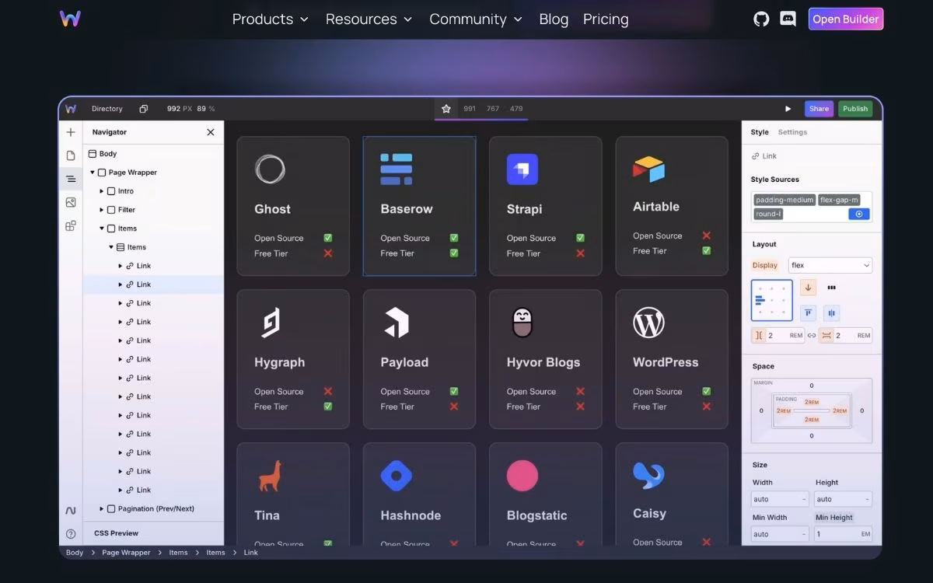
Task: Toggle the Navigator panel icon in sidebar
Action: (x=71, y=179)
